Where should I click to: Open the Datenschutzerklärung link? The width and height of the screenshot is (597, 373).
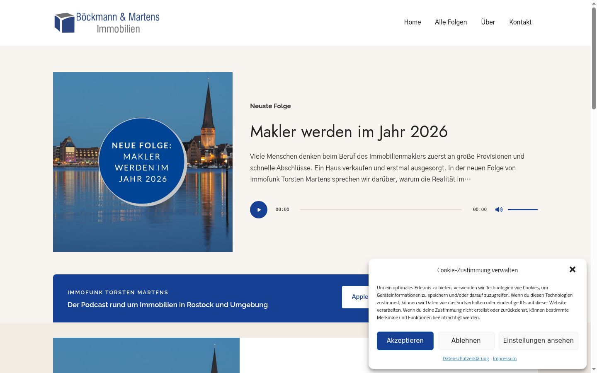466,358
